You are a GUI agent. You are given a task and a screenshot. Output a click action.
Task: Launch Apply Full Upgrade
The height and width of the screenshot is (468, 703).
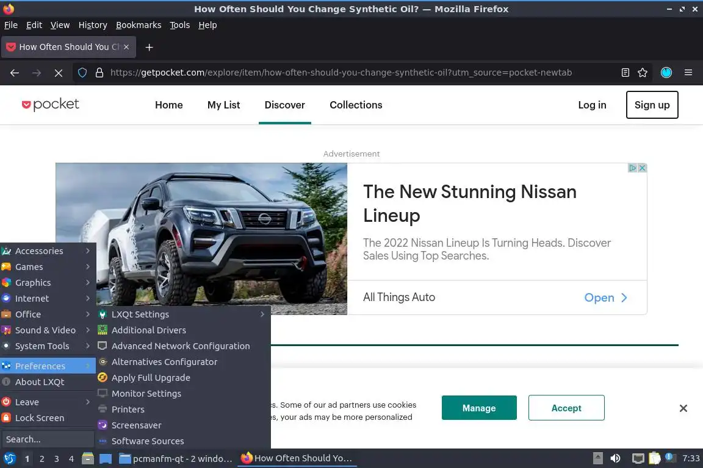click(183, 378)
